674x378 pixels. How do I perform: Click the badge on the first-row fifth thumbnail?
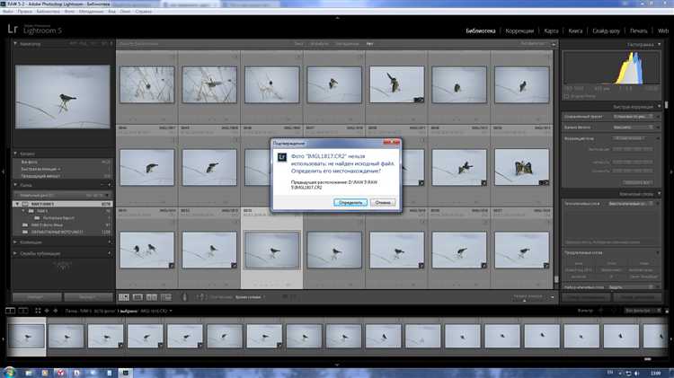tap(419, 100)
